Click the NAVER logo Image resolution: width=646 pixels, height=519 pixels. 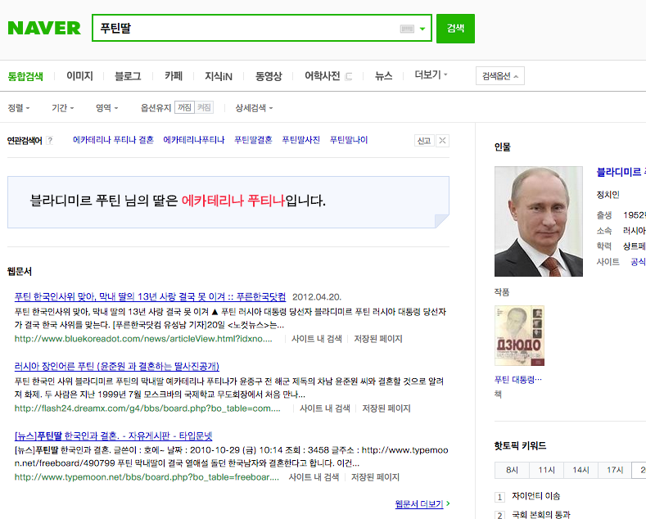44,28
